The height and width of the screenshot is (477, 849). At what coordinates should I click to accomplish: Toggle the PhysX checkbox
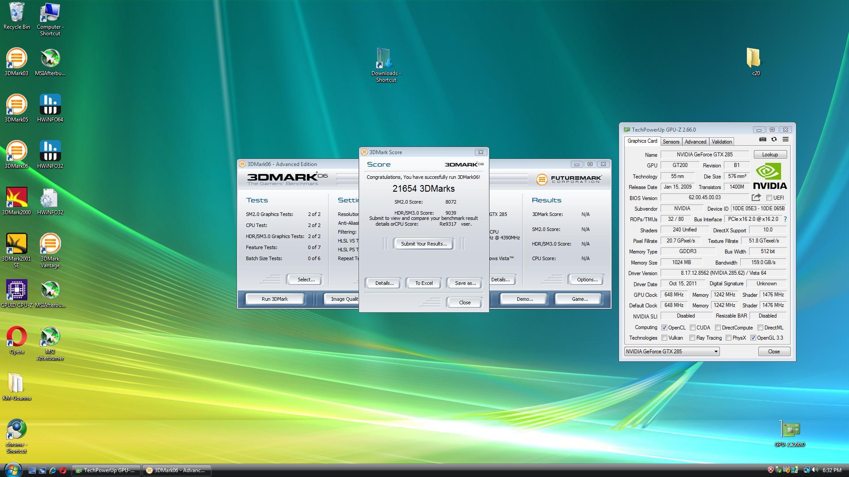click(x=728, y=338)
